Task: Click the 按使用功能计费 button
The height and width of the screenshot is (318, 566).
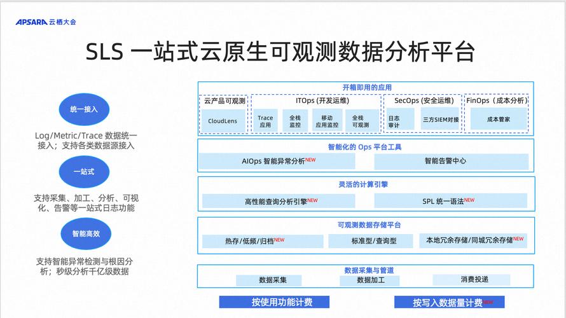Action: (274, 302)
